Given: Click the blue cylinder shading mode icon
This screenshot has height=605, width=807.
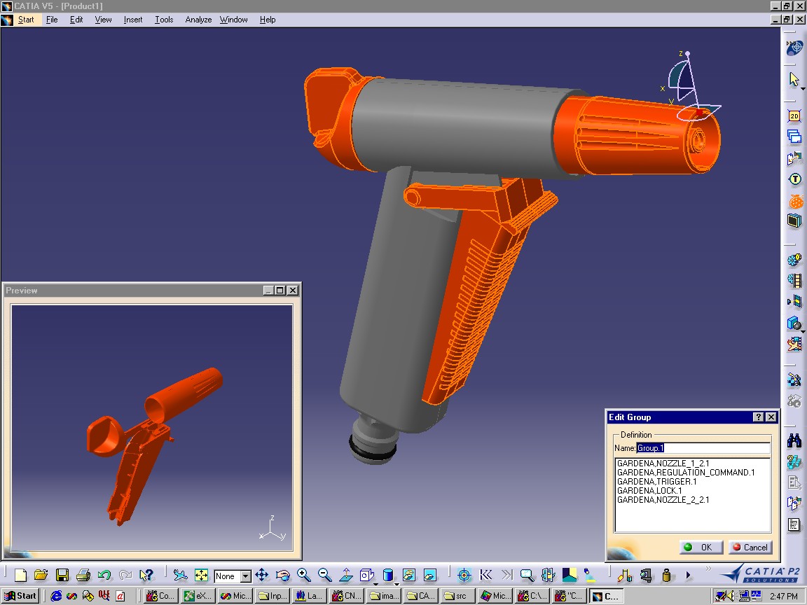Looking at the screenshot, I should pyautogui.click(x=388, y=575).
